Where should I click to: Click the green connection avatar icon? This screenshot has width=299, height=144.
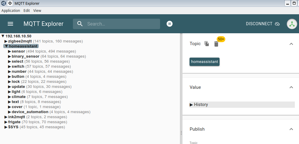[x=292, y=24]
